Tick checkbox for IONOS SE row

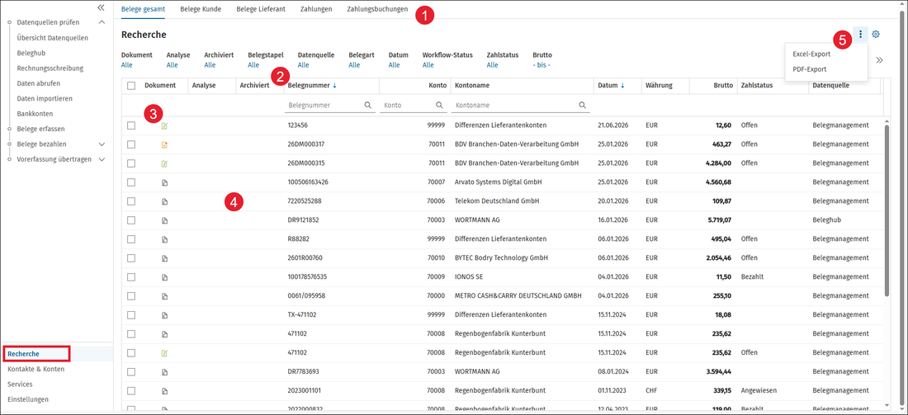pyautogui.click(x=131, y=277)
